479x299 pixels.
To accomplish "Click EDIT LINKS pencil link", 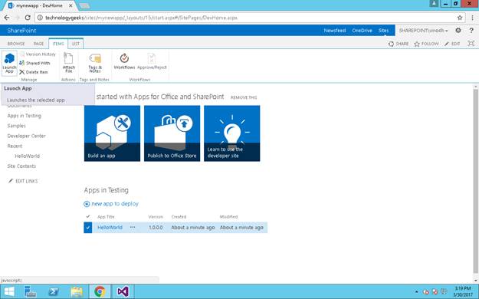I will [23, 181].
